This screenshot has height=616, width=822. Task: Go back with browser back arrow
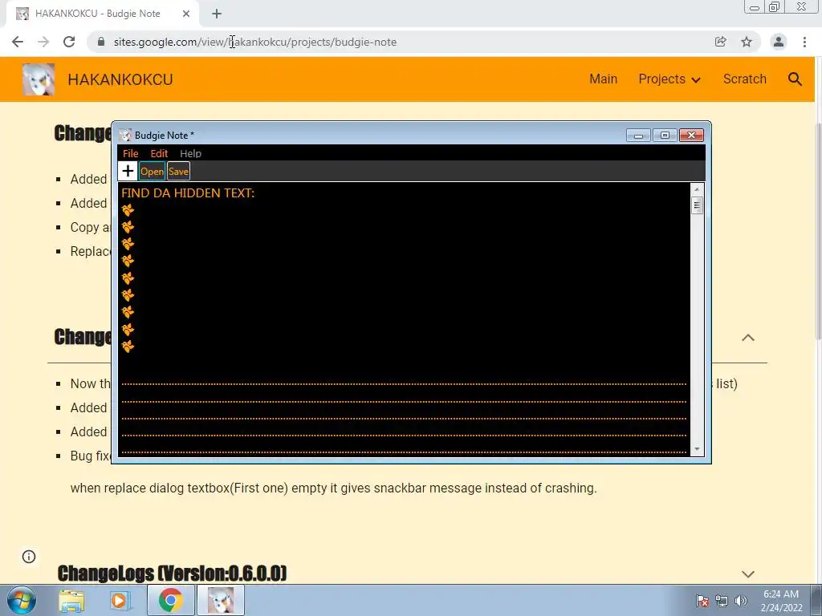18,42
